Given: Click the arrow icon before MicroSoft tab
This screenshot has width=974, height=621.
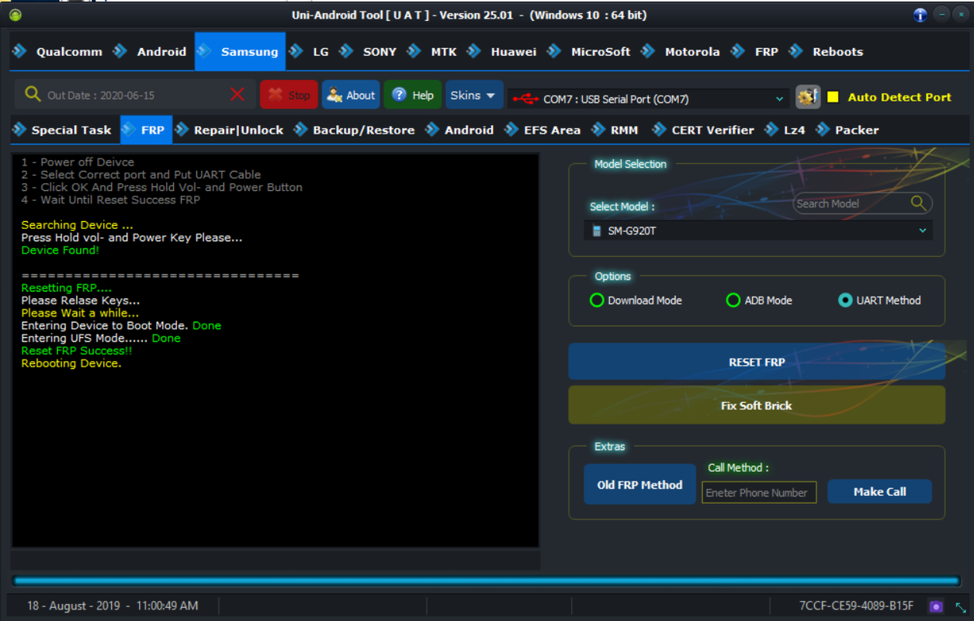Looking at the screenshot, I should point(554,51).
